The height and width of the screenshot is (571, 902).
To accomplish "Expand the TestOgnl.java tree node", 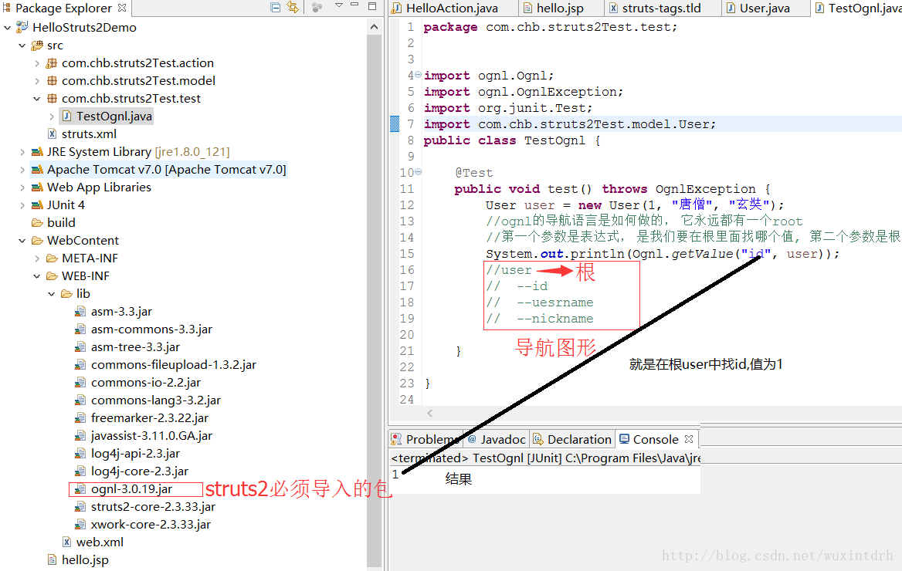I will (52, 117).
